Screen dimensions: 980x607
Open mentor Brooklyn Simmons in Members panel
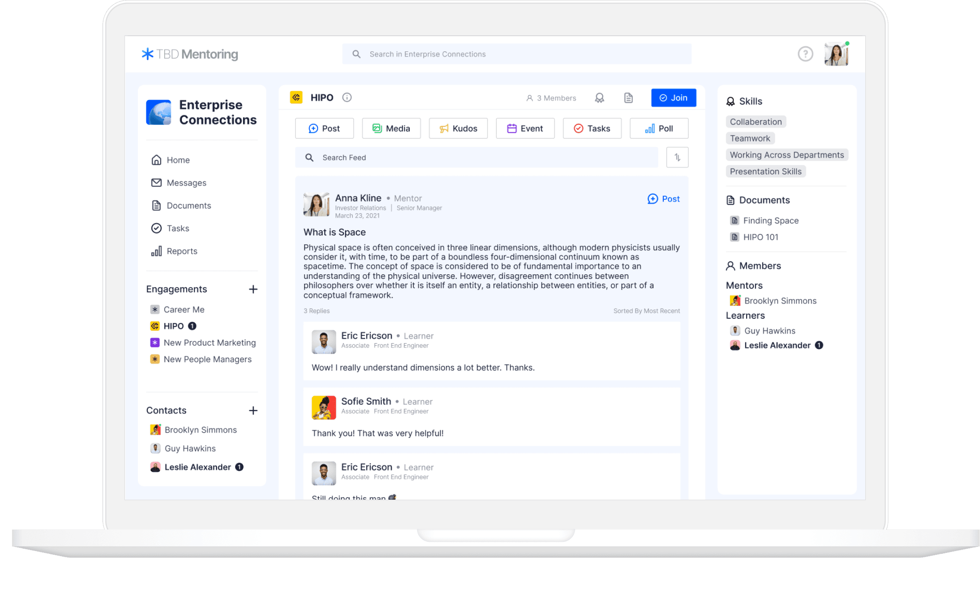click(773, 301)
